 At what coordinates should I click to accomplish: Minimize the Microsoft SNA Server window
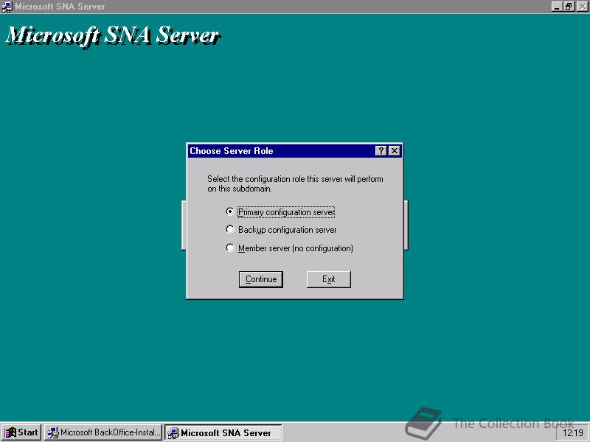click(x=557, y=7)
